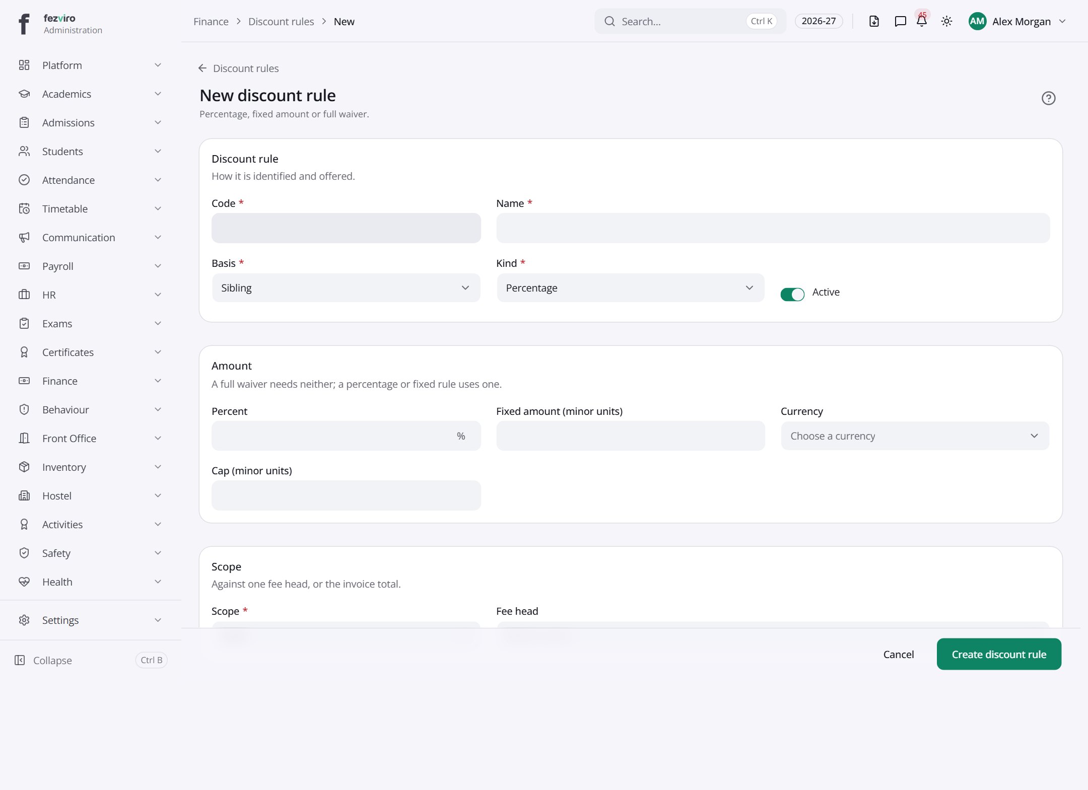
Task: Click the search magnifier icon
Action: [609, 21]
